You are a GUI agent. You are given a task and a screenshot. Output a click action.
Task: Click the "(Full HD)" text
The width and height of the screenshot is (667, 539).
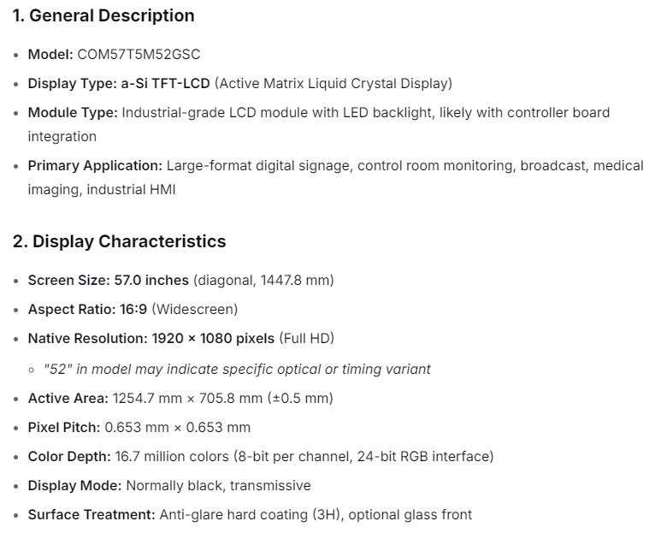[306, 338]
